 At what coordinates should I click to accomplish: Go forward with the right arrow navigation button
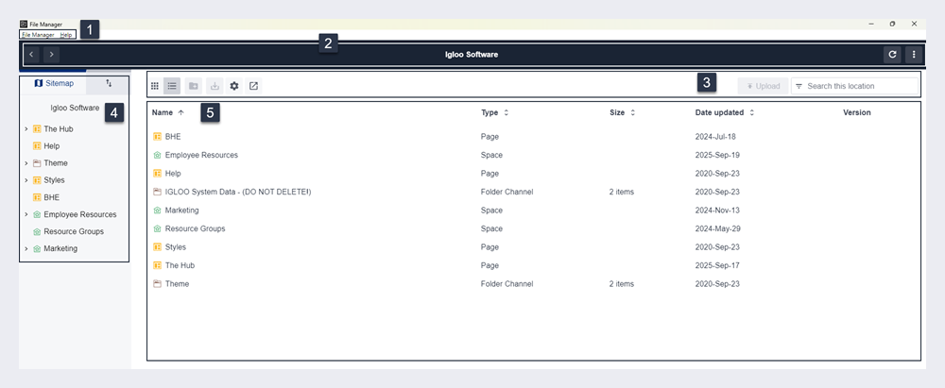52,55
